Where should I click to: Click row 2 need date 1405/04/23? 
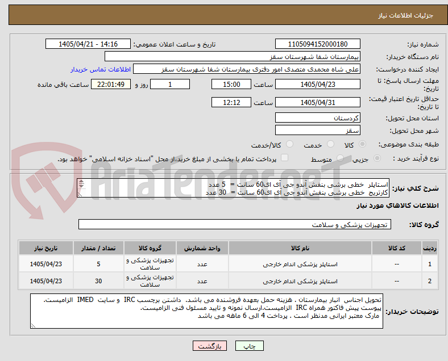click(46, 281)
